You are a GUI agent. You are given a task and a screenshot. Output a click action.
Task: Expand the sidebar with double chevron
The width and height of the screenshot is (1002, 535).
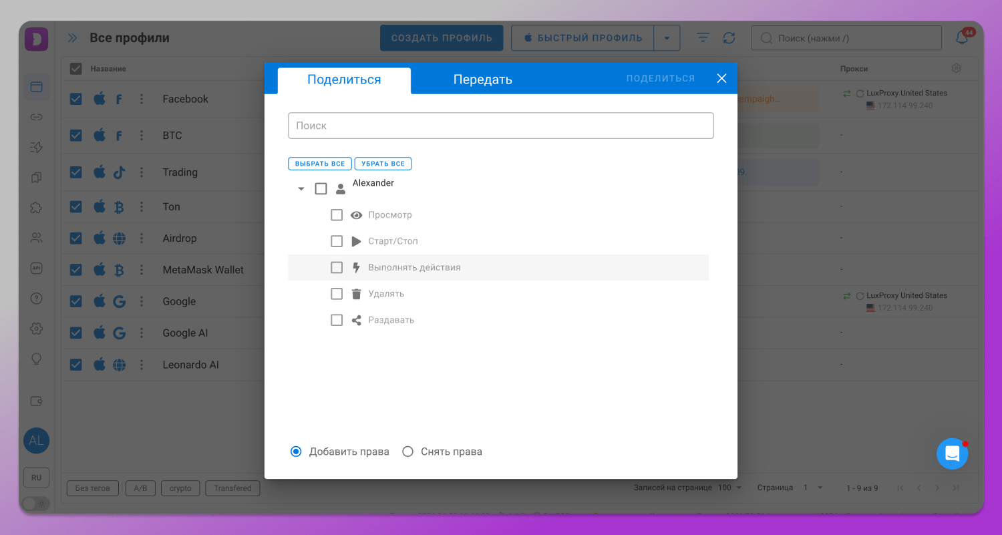pyautogui.click(x=72, y=38)
